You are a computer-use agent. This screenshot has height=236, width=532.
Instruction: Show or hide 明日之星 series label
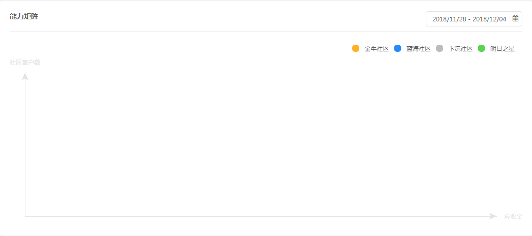click(503, 49)
